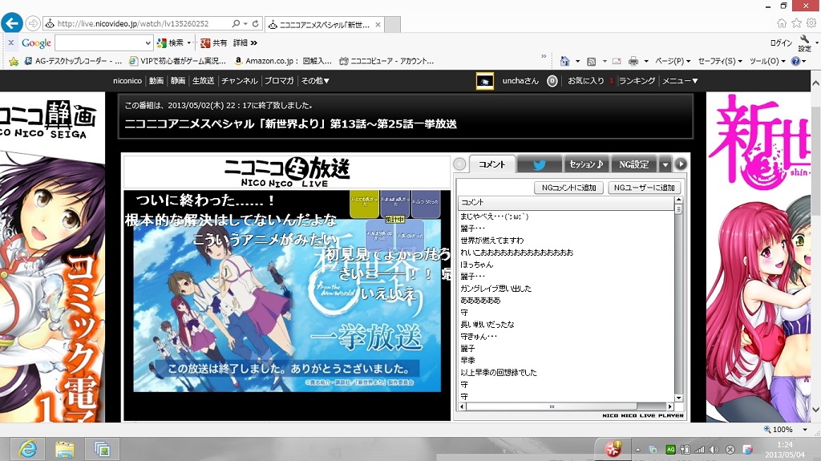Go to 生放送 in niconico header

(203, 81)
